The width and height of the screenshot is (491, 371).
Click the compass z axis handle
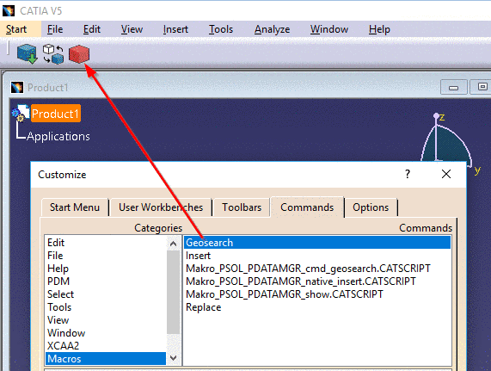436,116
